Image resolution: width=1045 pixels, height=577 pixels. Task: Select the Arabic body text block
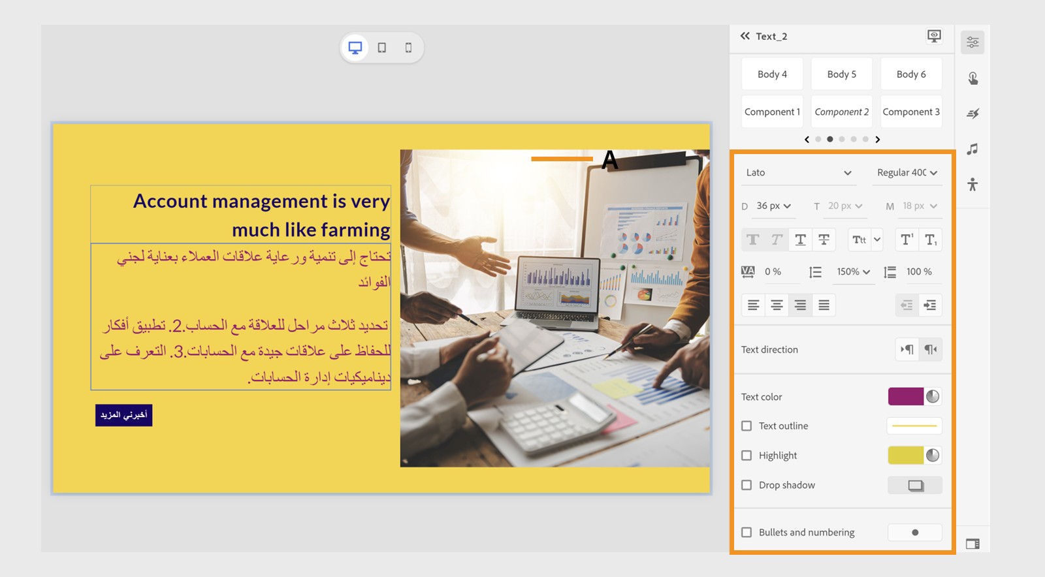click(x=241, y=317)
